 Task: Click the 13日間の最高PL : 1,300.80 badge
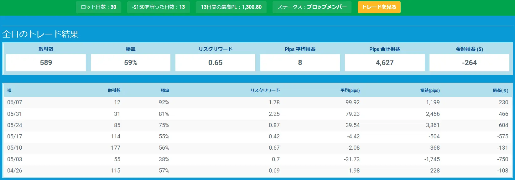point(231,7)
